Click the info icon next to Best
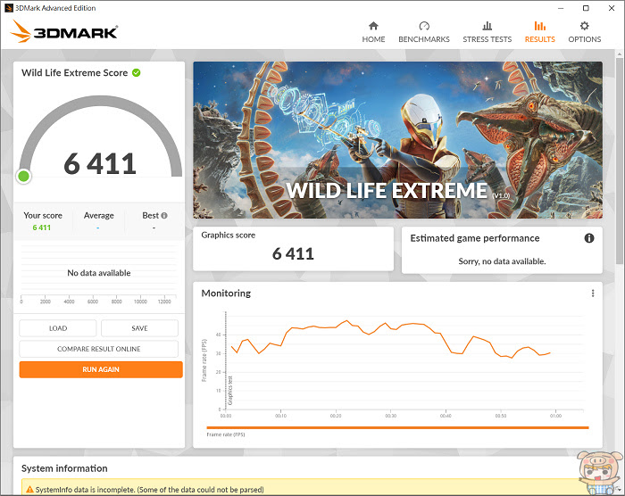The image size is (625, 496). 163,216
